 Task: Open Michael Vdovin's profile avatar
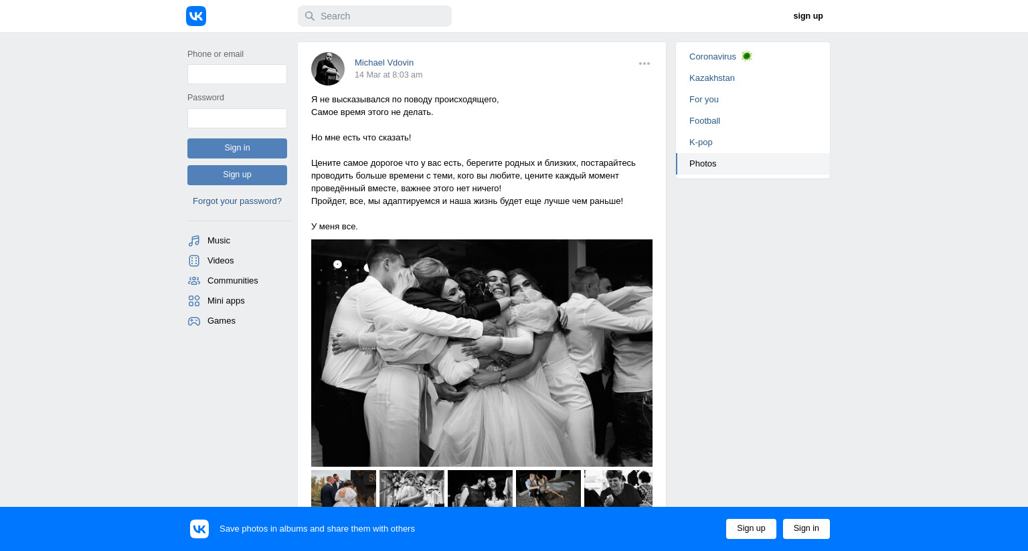[x=328, y=69]
